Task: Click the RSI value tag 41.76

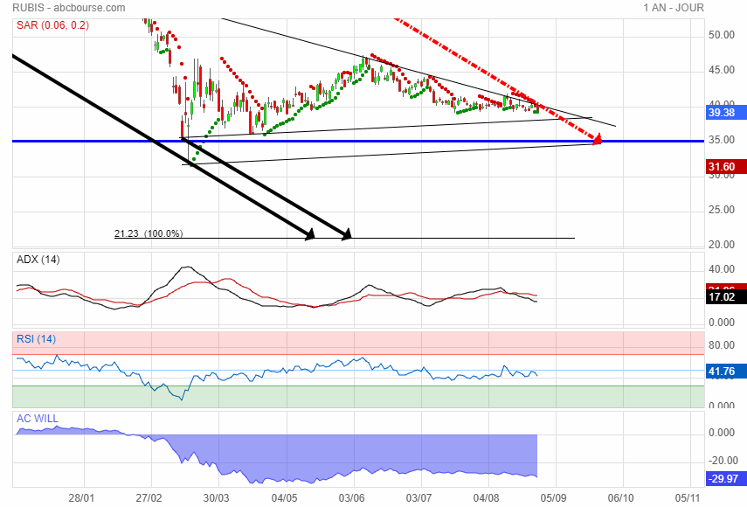Action: tap(725, 372)
